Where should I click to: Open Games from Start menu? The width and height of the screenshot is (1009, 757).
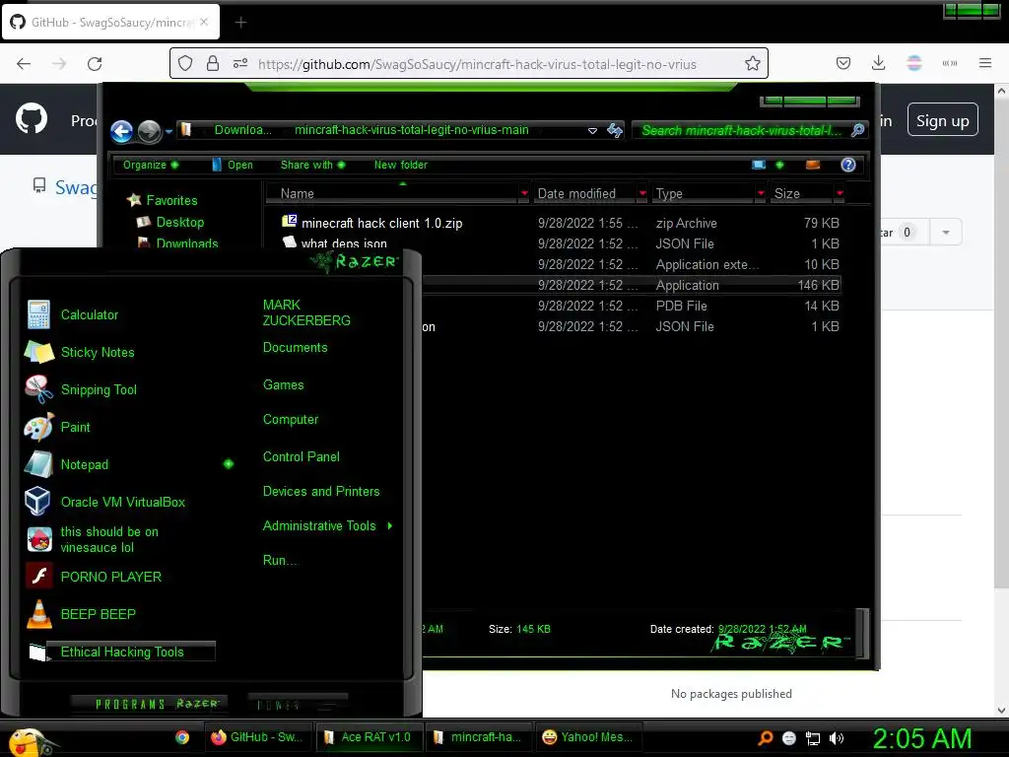pos(283,385)
